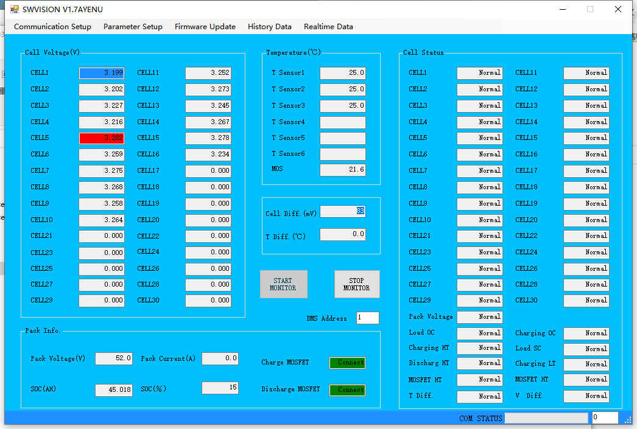The image size is (637, 429).
Task: Click the CELL15 voltage field 3.278
Action: 208,138
